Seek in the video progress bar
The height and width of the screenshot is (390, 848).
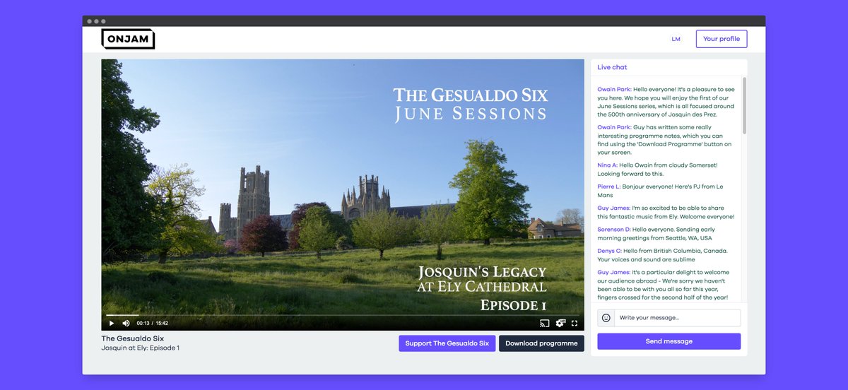342,314
